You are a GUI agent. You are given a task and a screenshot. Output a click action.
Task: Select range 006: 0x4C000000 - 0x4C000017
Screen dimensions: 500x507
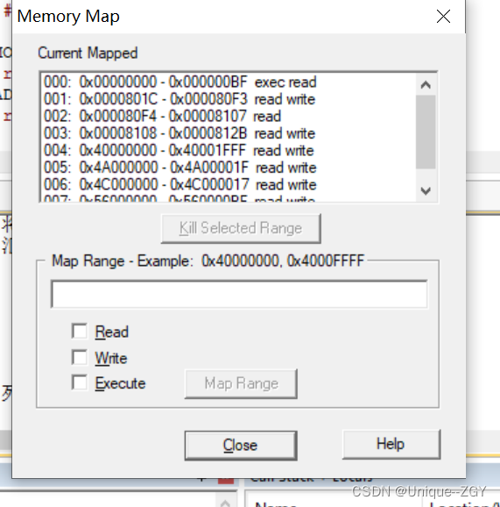click(x=229, y=184)
